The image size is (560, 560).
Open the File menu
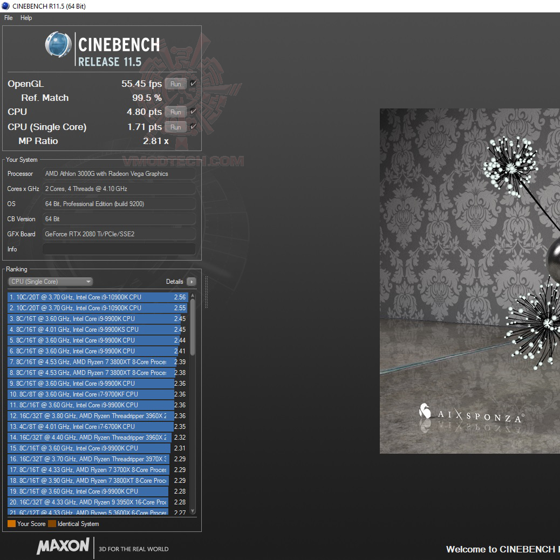coord(8,18)
